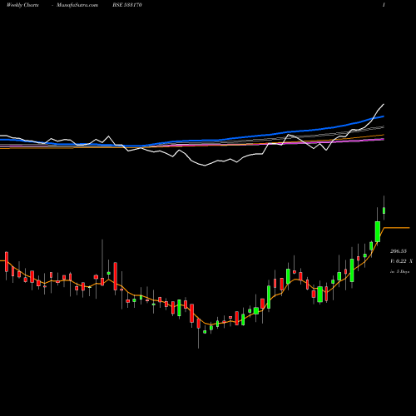Click the '206.55' price value

point(399,251)
